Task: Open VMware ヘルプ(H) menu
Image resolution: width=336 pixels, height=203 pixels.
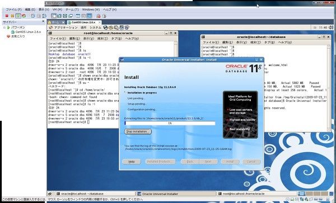Action: click(x=110, y=10)
